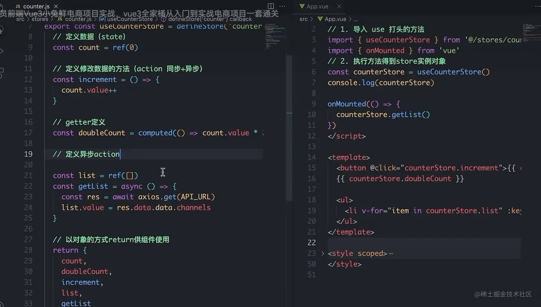
Task: Click the counter.js editor vertical scrollbar
Action: coord(289,128)
